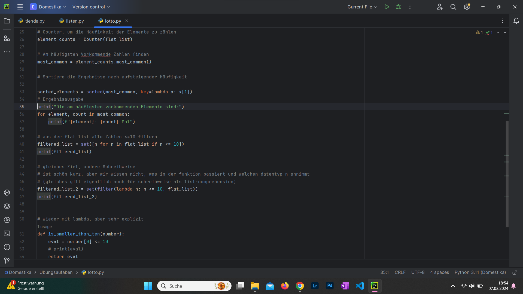Click def is_smaller_than_ten function name
523x294 pixels.
[x=74, y=234]
